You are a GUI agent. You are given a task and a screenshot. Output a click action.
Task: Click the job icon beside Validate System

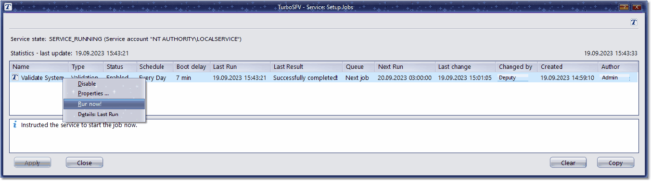(x=15, y=78)
